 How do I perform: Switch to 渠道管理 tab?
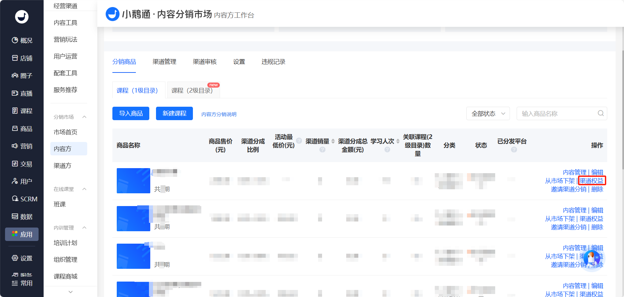pyautogui.click(x=164, y=62)
